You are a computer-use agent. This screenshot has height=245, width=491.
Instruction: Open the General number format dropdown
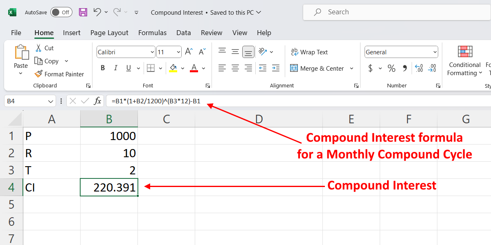pos(435,52)
